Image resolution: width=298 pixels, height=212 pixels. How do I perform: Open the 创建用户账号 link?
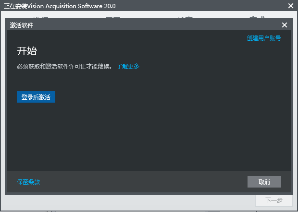coord(263,38)
